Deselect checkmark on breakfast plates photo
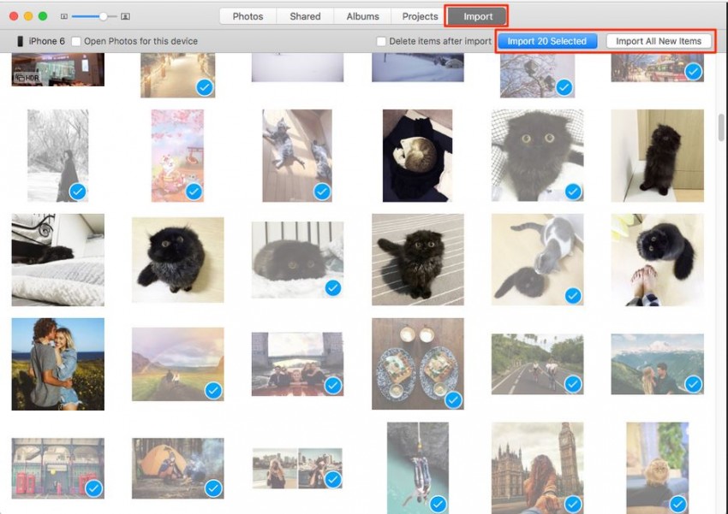 [453, 399]
